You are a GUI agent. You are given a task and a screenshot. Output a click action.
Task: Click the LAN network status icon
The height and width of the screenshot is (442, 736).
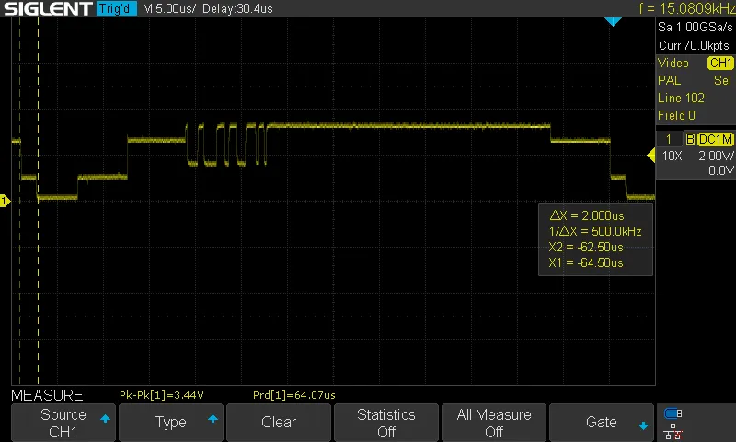click(x=673, y=430)
